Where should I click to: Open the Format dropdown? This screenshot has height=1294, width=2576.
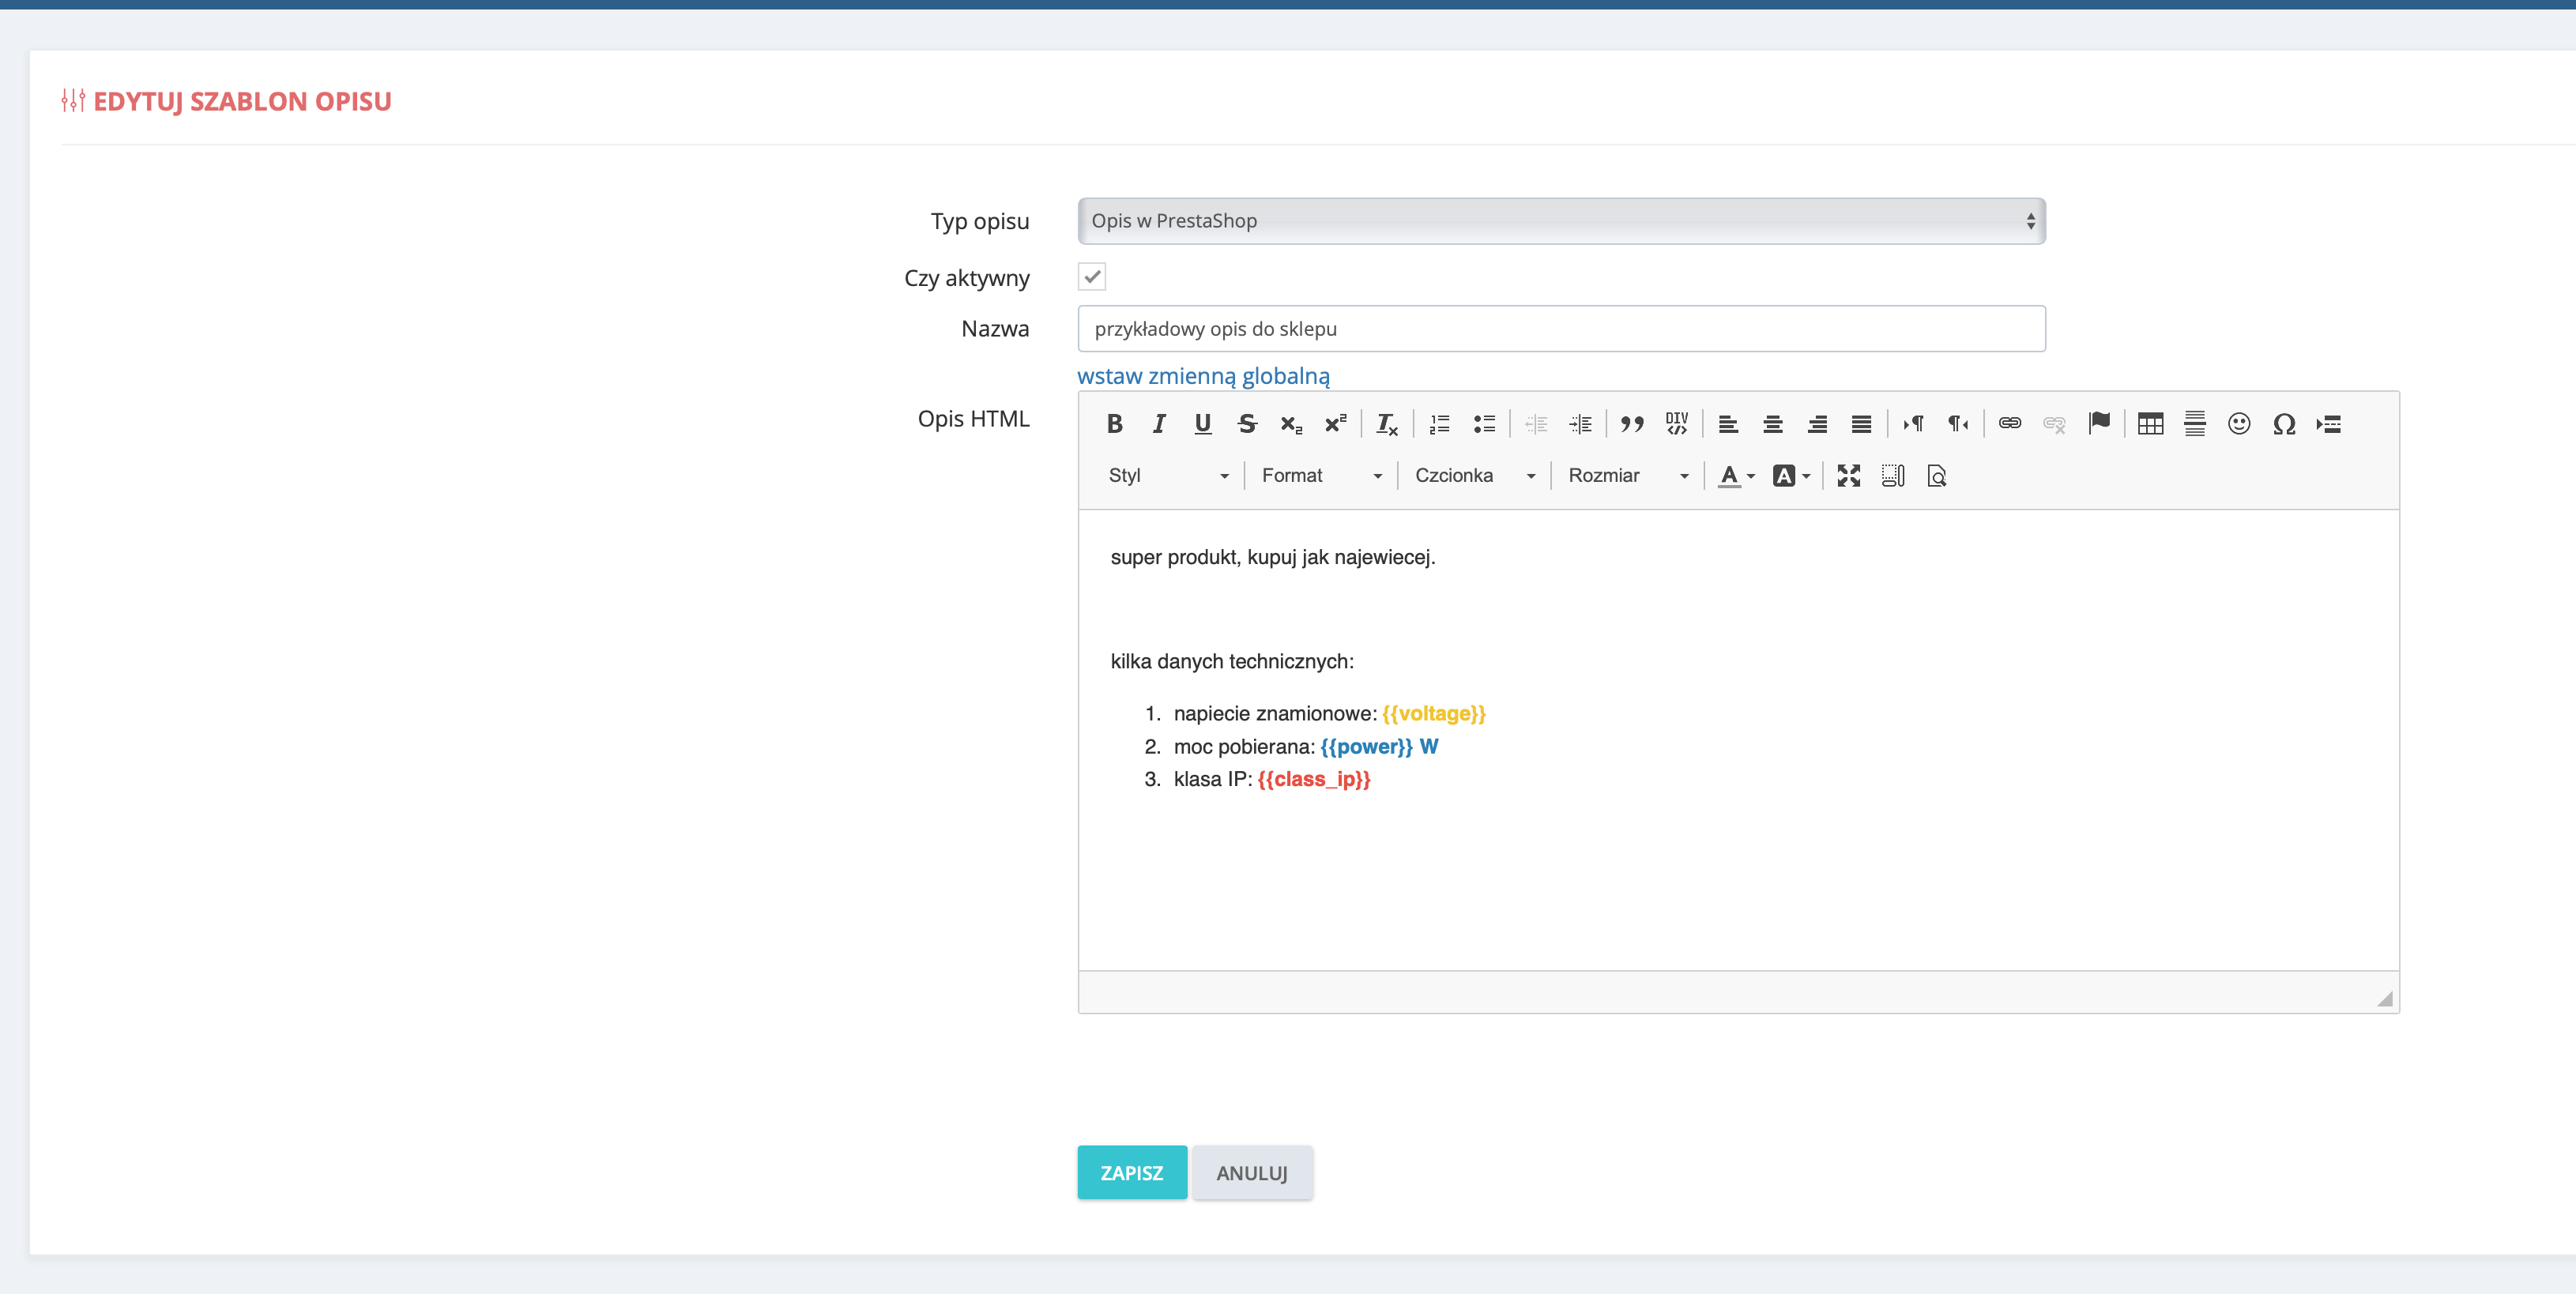[1320, 476]
